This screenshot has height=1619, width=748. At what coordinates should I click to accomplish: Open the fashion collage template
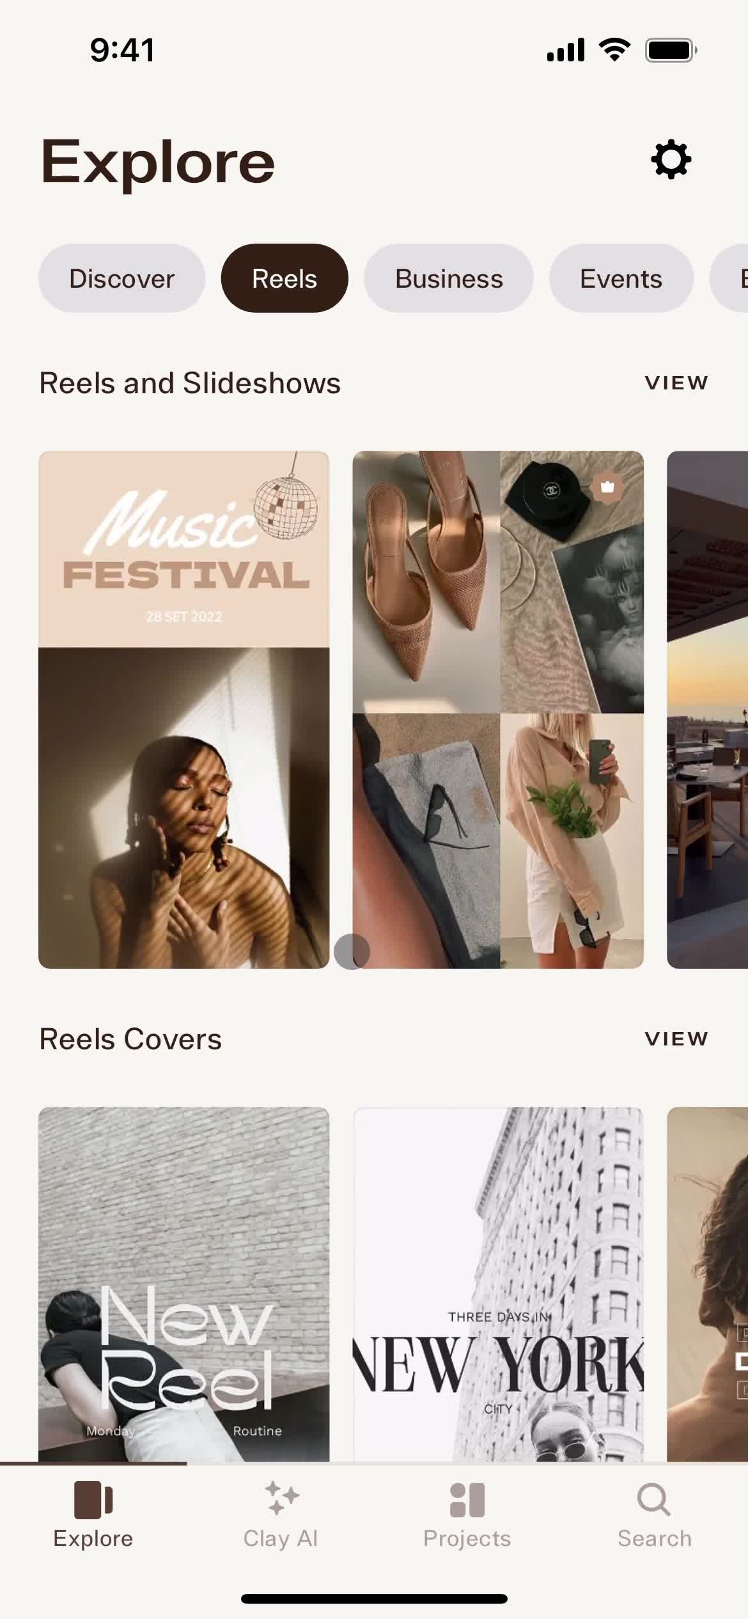pos(498,710)
